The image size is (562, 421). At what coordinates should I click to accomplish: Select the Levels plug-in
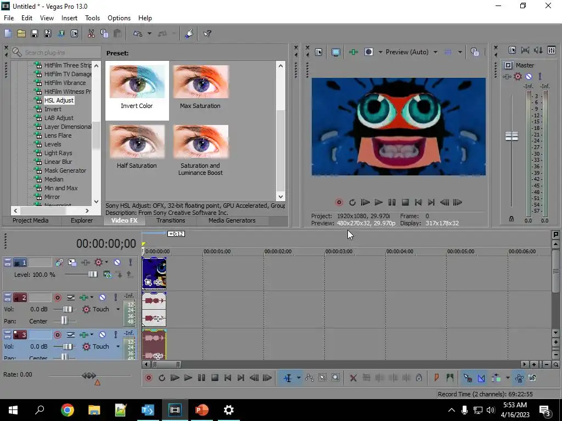(x=53, y=144)
